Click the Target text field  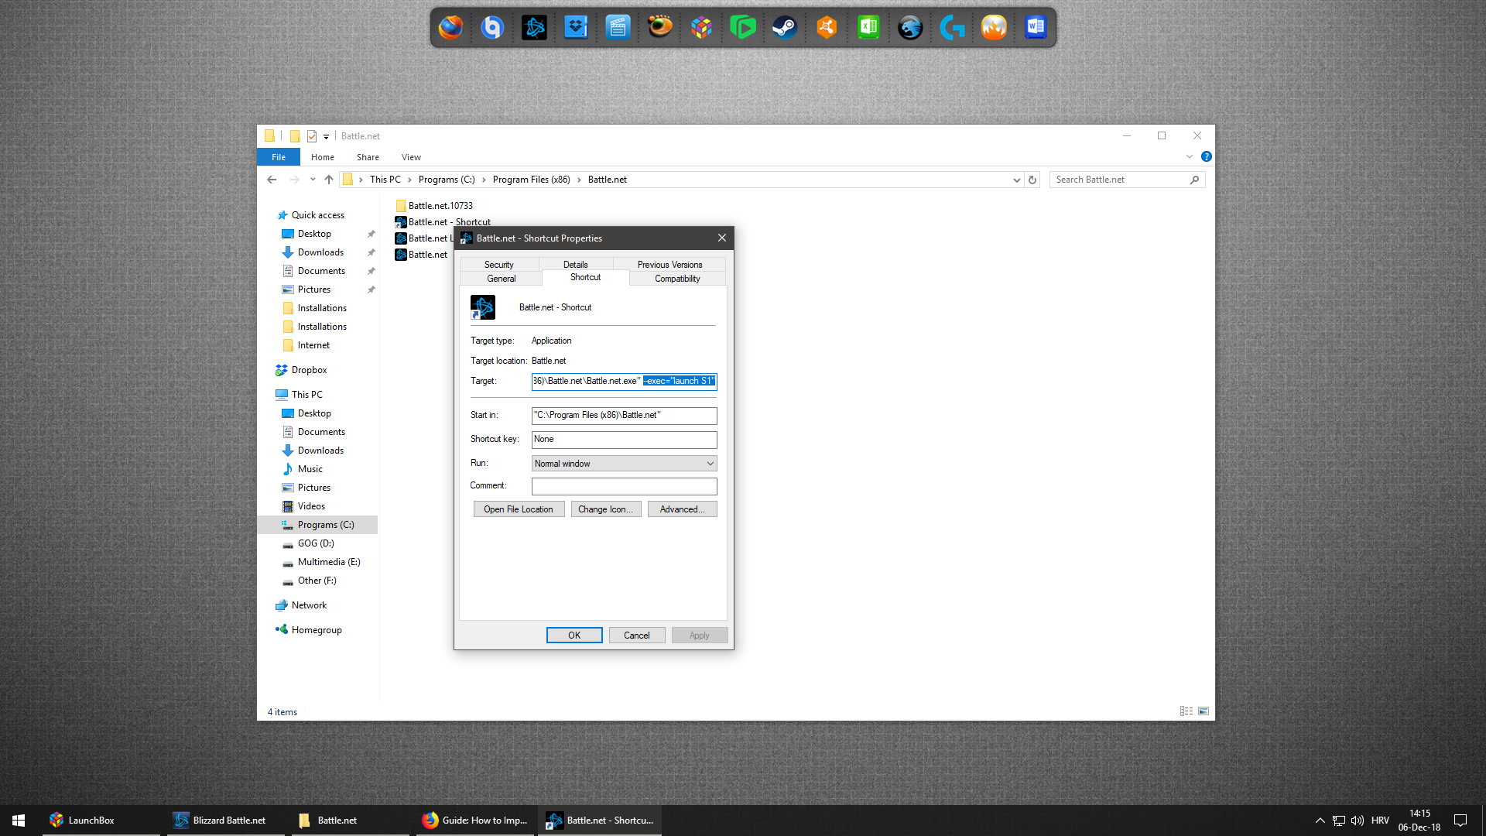[624, 381]
